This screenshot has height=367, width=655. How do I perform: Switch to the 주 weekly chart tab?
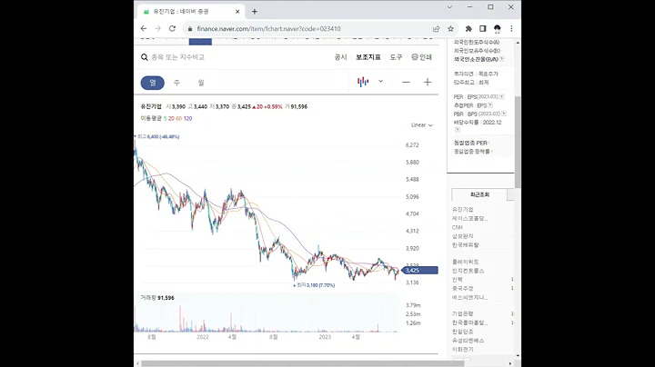(x=176, y=83)
